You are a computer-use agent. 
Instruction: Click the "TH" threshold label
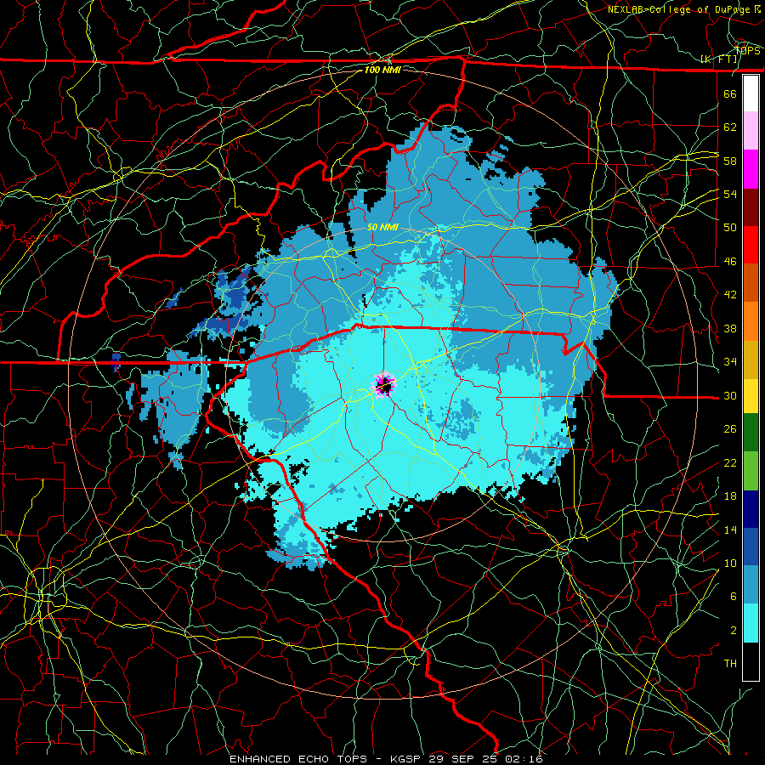pyautogui.click(x=730, y=664)
